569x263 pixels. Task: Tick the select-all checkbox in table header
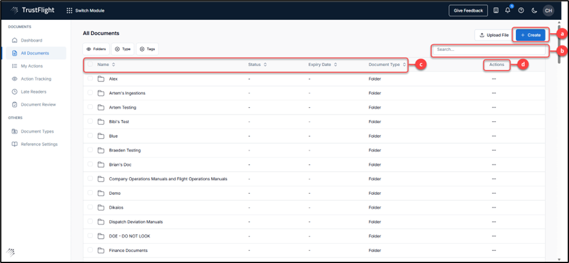(90, 65)
